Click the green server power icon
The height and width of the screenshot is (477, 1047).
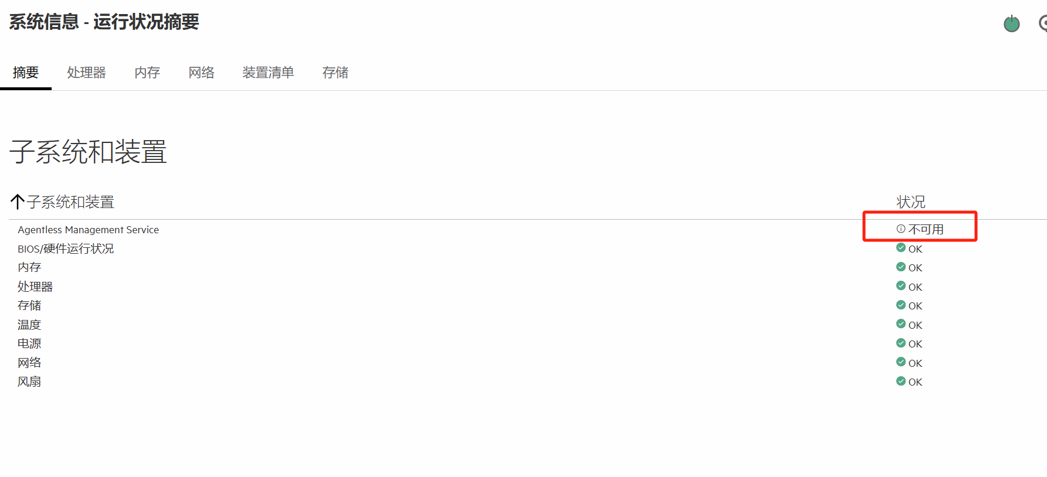pyautogui.click(x=1011, y=24)
